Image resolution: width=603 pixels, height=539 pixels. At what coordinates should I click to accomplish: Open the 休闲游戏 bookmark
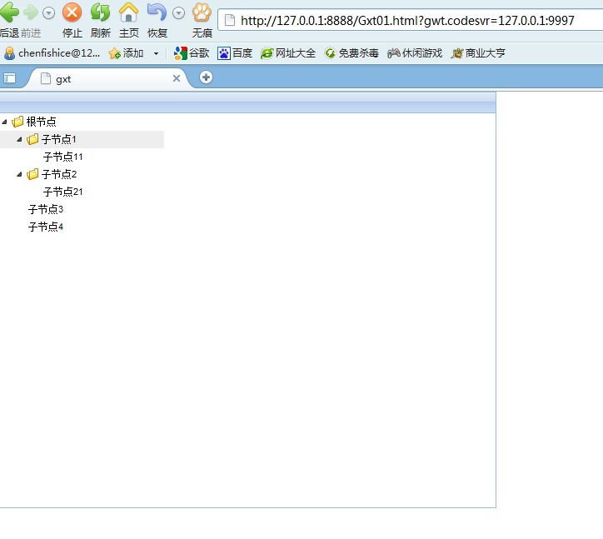pyautogui.click(x=415, y=53)
